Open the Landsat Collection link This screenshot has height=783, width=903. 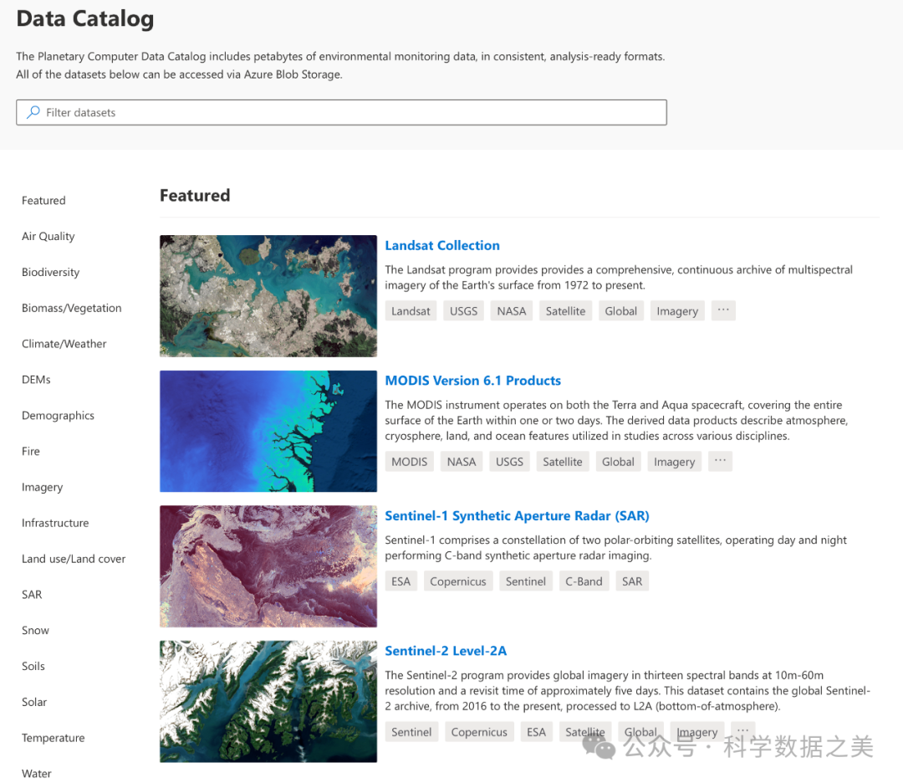coord(442,245)
